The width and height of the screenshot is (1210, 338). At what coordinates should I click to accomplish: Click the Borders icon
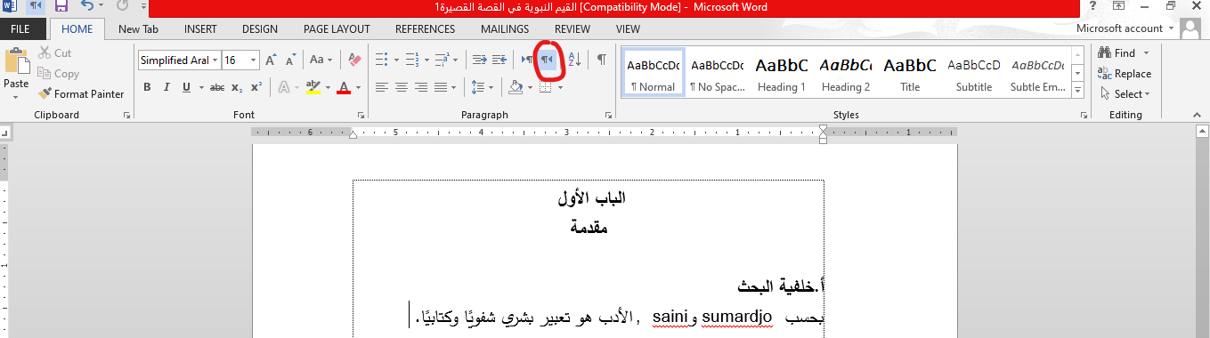(546, 87)
